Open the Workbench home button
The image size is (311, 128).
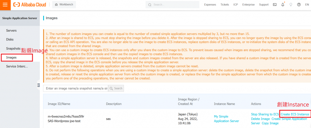[x=64, y=5]
